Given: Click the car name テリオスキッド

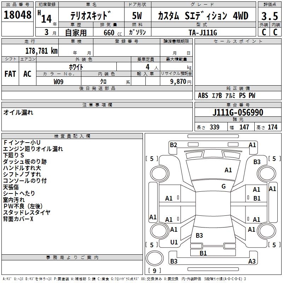Looking at the screenshot, I should coord(91,16).
